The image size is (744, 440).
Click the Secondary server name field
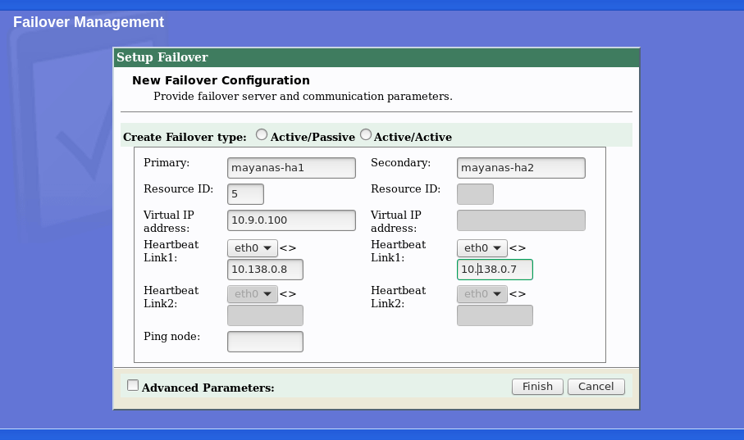pos(521,168)
